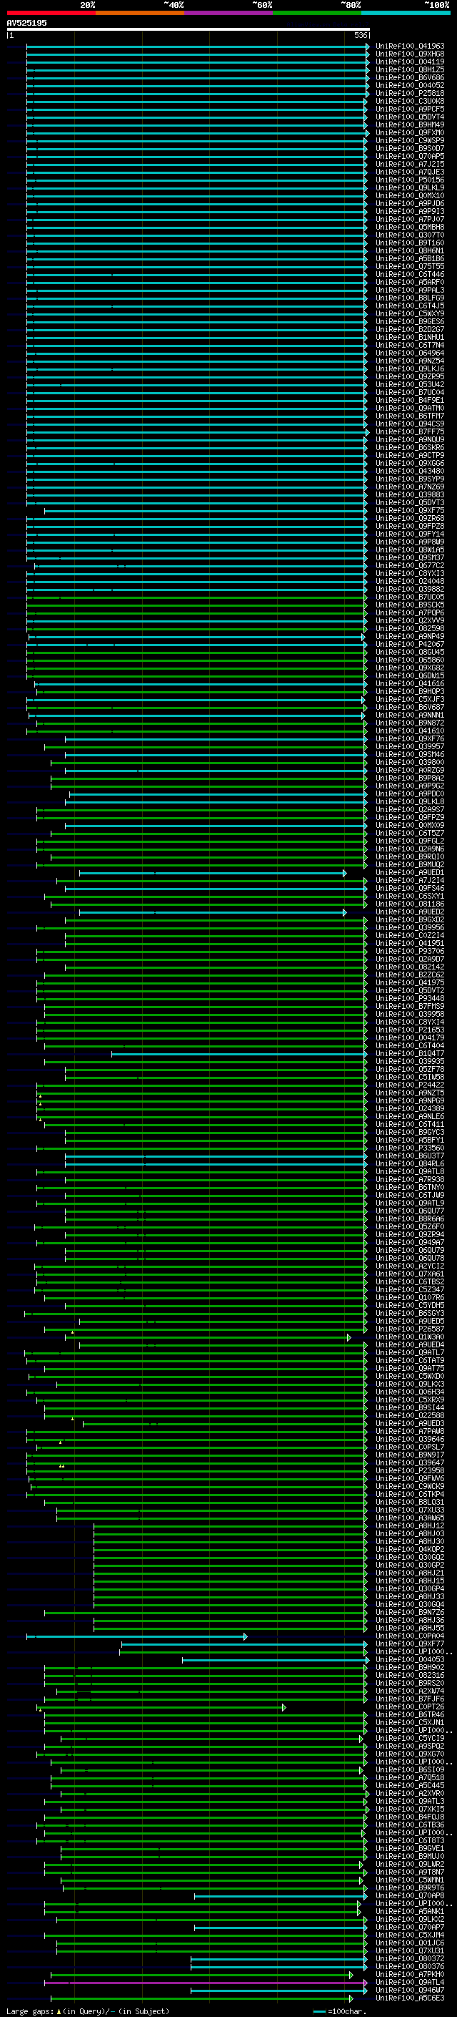Image resolution: width=457 pixels, height=2017 pixels.
Task: Click the red ~20% identity legend bar
Action: point(51,13)
